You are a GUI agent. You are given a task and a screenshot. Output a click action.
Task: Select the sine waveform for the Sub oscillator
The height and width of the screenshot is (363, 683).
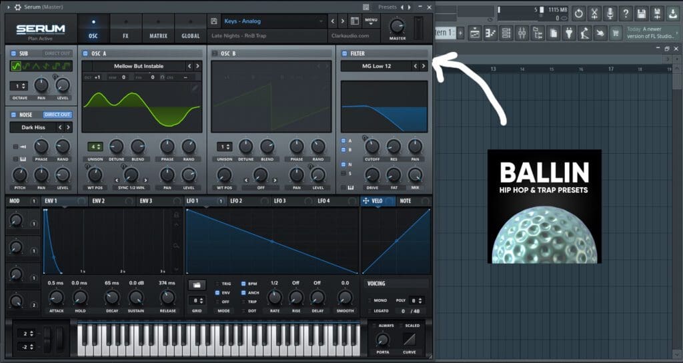(16, 66)
